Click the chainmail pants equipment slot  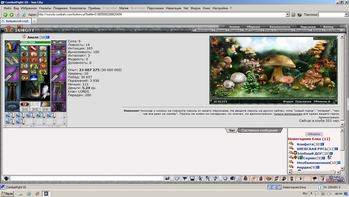[59, 91]
